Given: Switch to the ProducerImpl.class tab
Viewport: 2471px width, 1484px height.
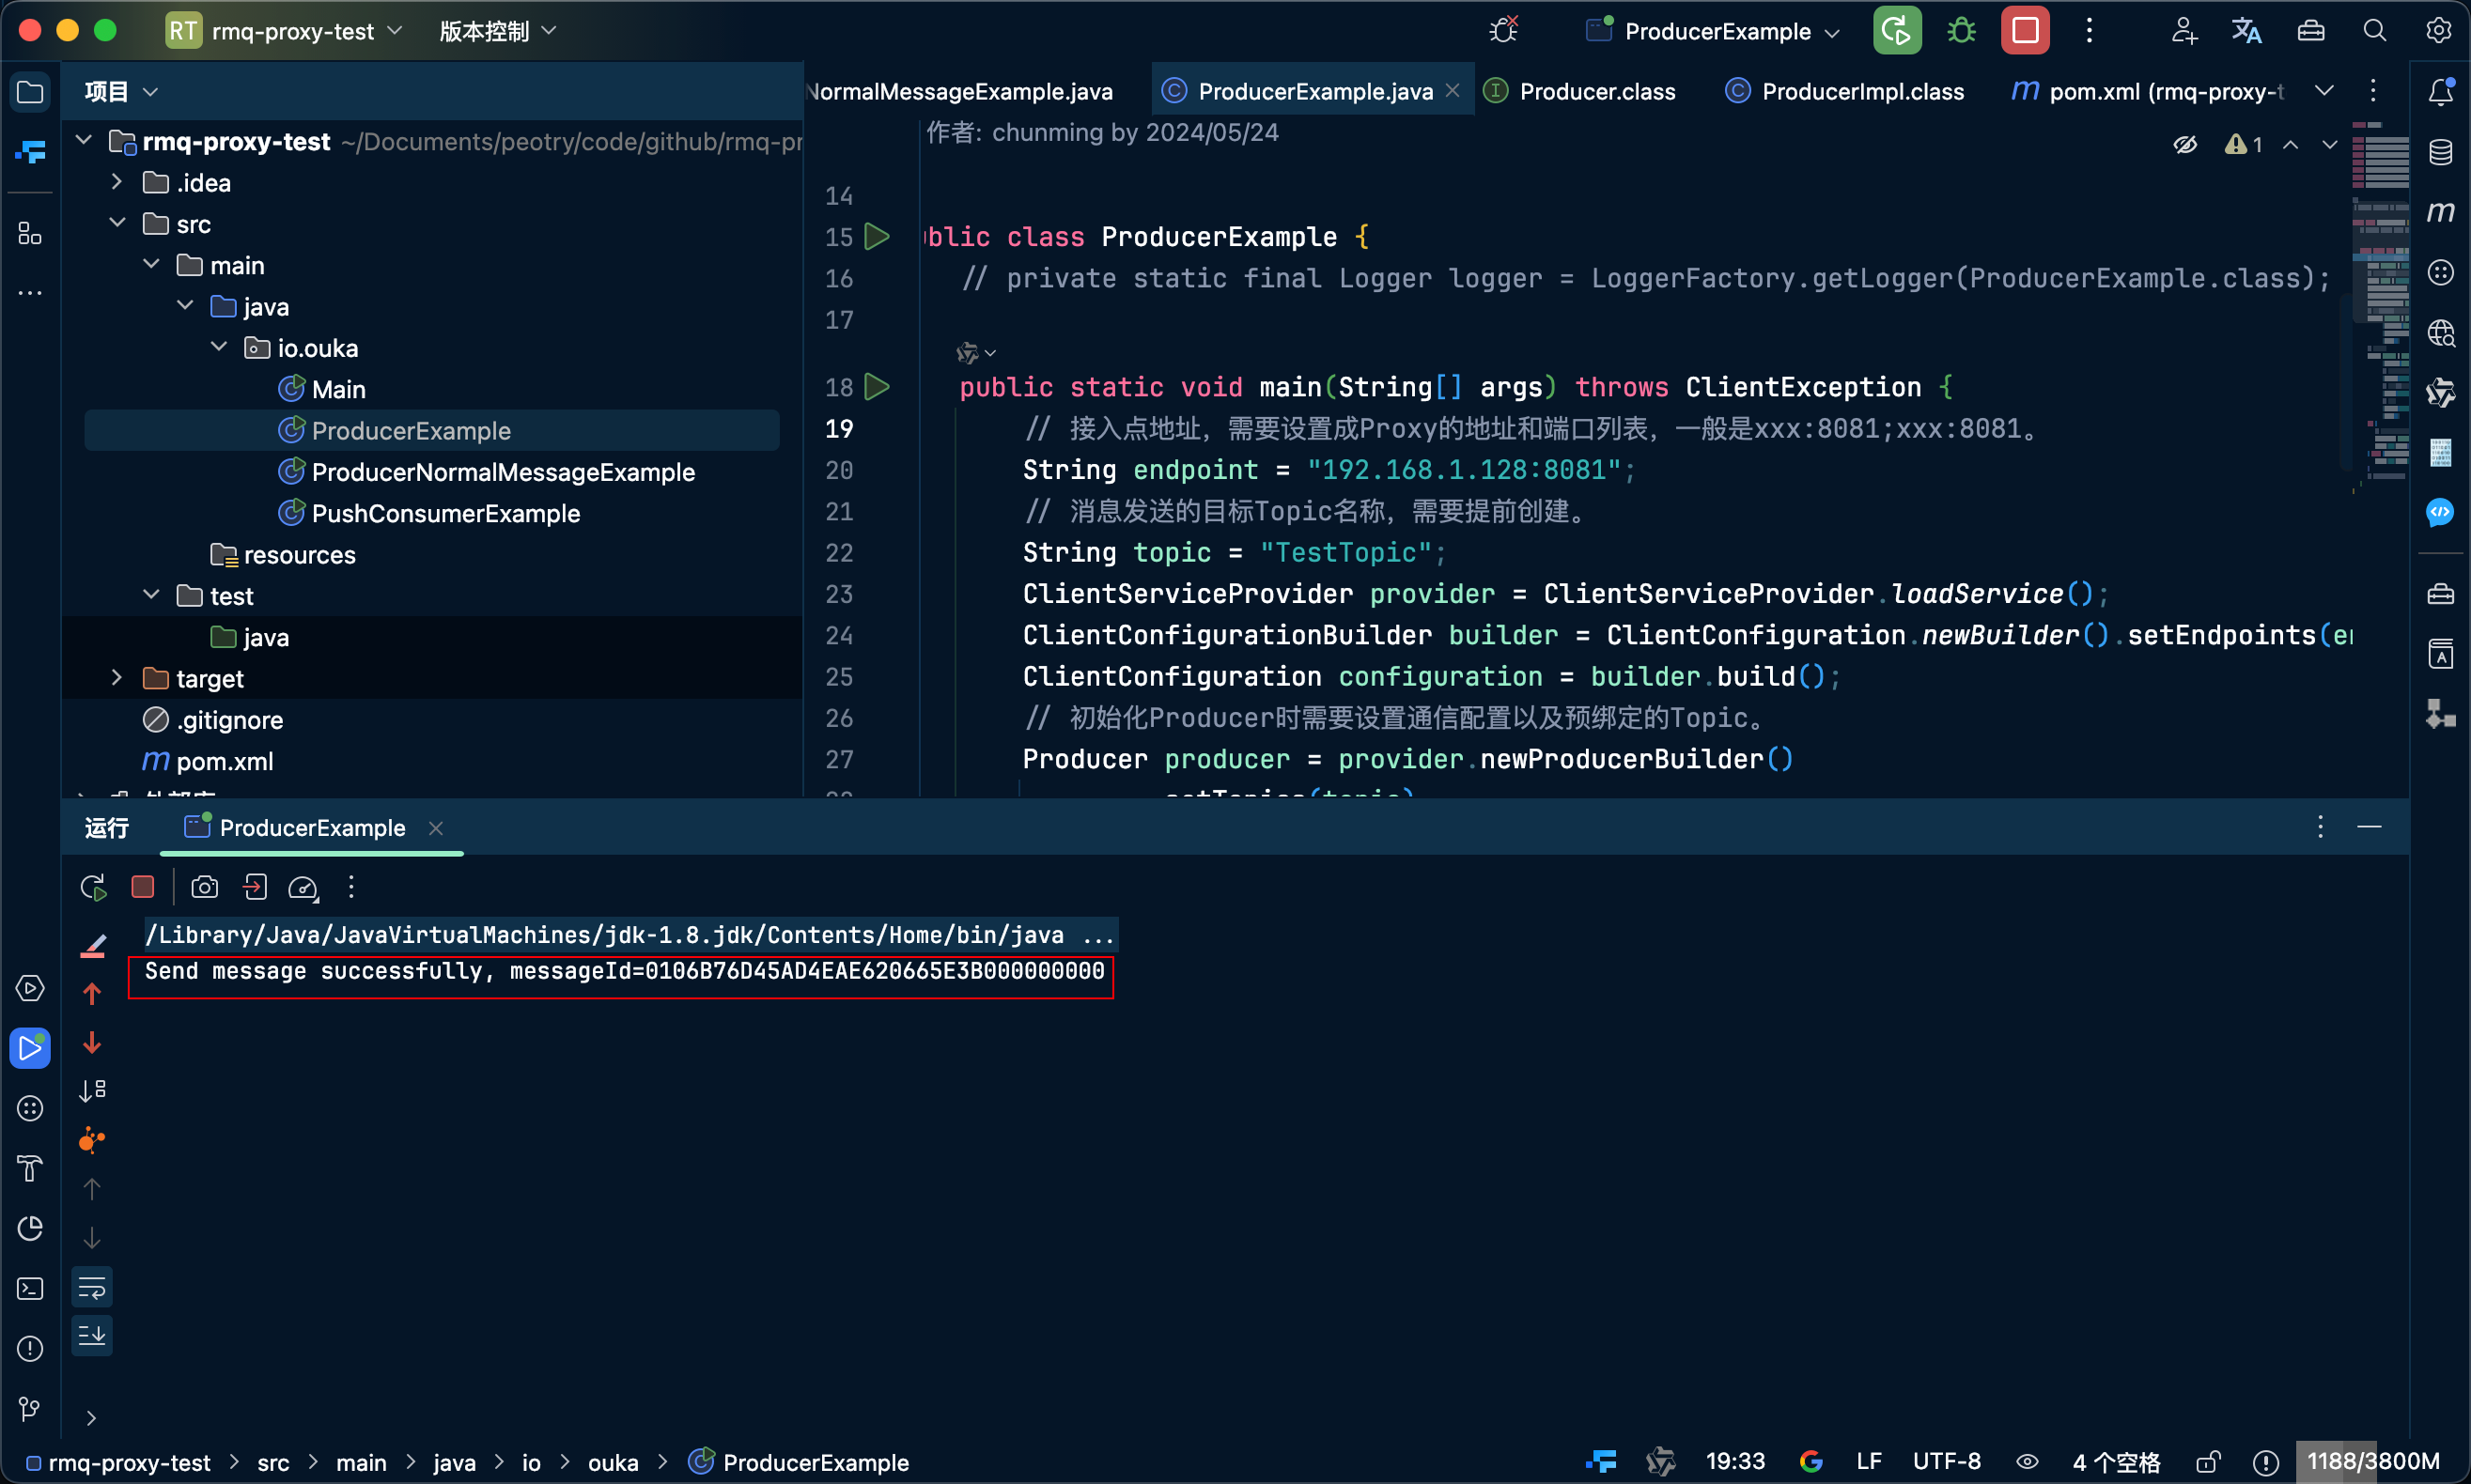Looking at the screenshot, I should pyautogui.click(x=1845, y=91).
